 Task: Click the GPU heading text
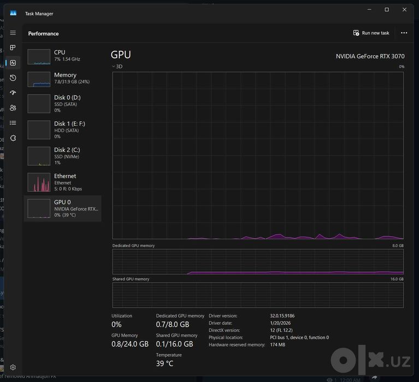coord(121,55)
